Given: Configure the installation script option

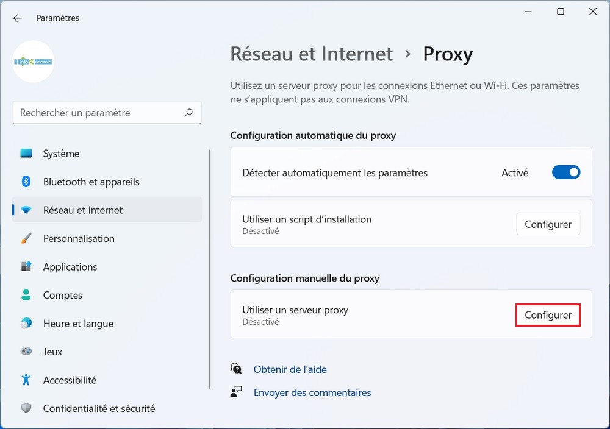Looking at the screenshot, I should click(548, 224).
